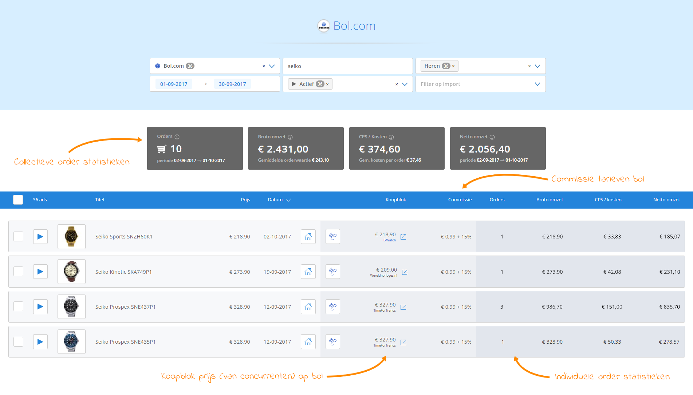
Task: Click play icon for Seiko Prospex SNE437P1
Action: pyautogui.click(x=40, y=307)
